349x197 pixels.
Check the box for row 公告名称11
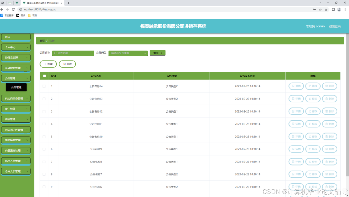tap(44, 124)
